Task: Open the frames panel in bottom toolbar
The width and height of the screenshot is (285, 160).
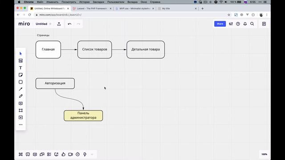Action: pos(20,154)
